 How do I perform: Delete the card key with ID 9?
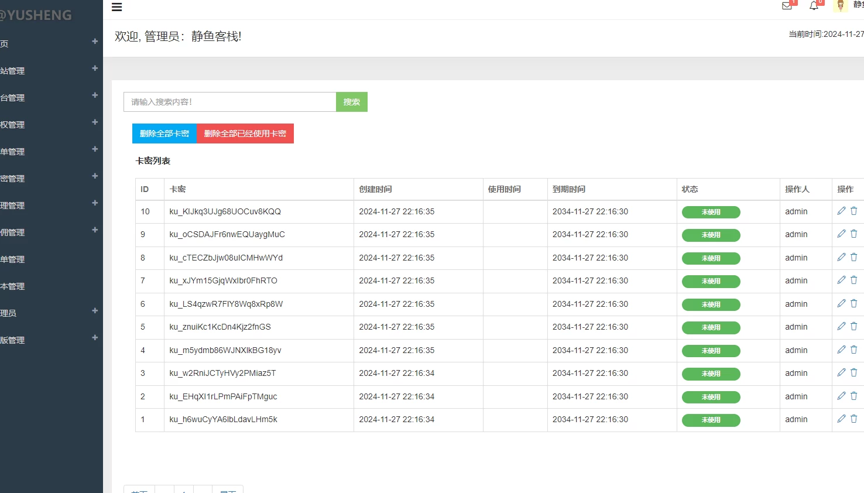(853, 234)
